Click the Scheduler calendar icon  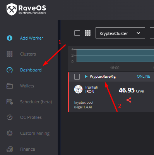[x=10, y=102]
